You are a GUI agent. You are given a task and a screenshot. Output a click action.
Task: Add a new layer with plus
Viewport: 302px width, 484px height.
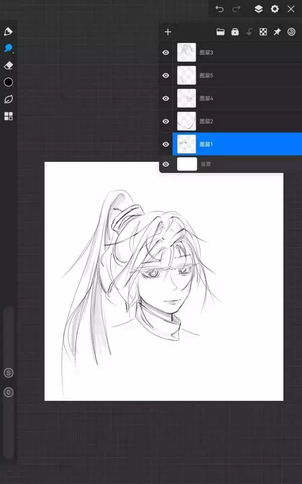tap(168, 32)
